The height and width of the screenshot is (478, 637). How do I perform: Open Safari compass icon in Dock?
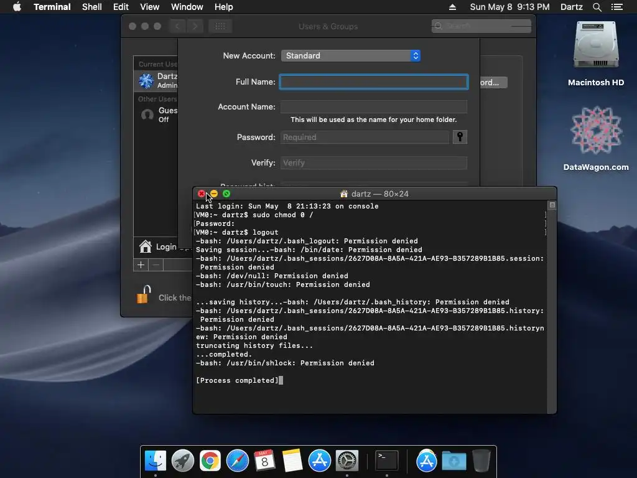pyautogui.click(x=237, y=461)
